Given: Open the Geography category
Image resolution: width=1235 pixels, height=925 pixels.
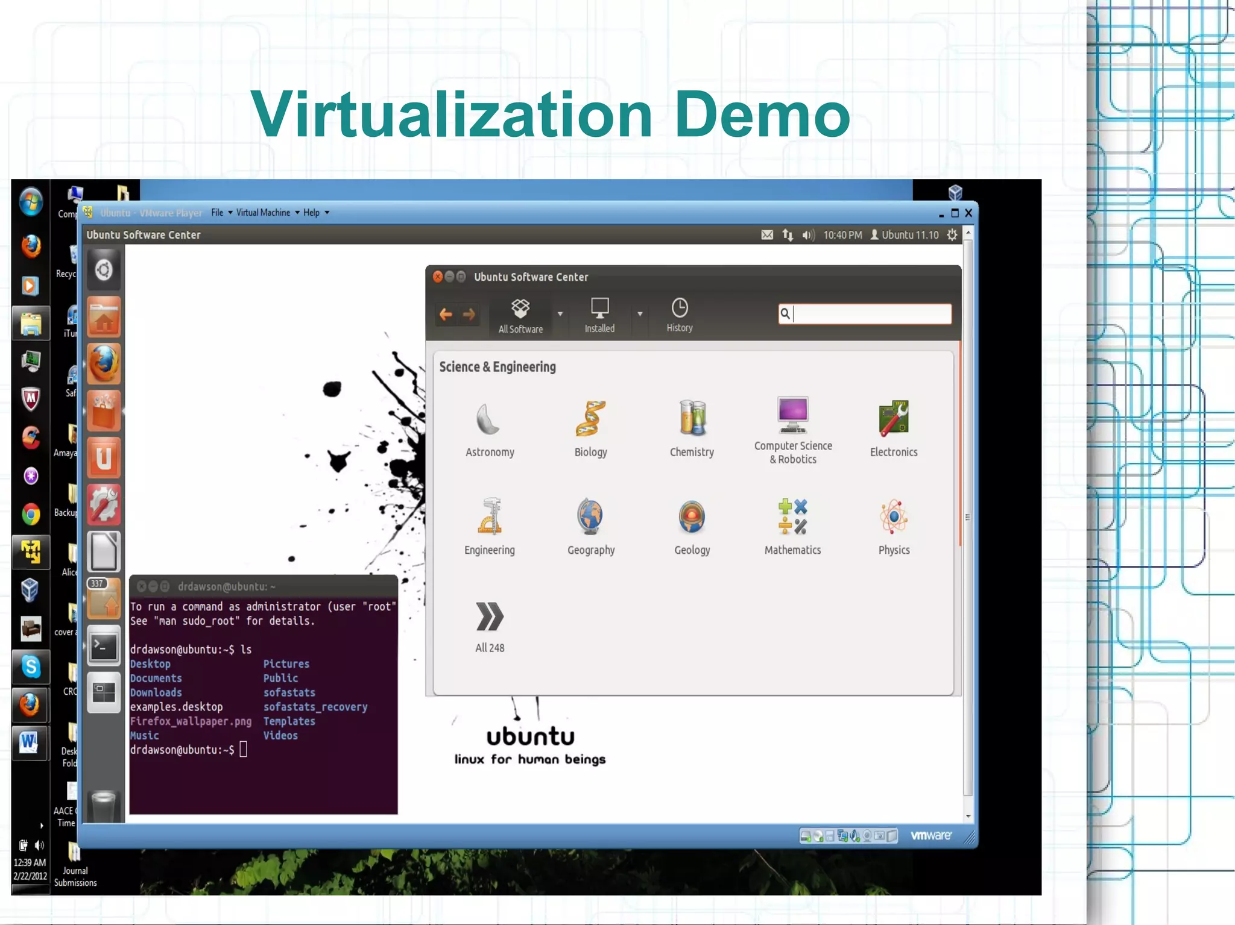Looking at the screenshot, I should 590,527.
